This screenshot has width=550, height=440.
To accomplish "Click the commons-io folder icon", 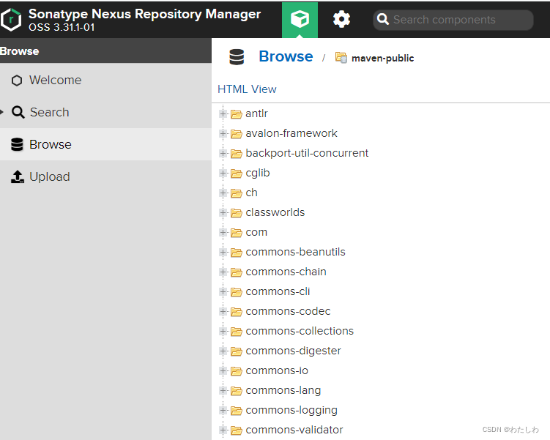I will (x=237, y=371).
